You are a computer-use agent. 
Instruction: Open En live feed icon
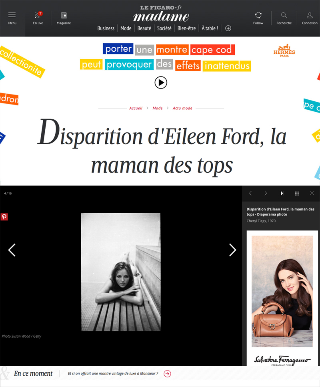click(x=38, y=15)
